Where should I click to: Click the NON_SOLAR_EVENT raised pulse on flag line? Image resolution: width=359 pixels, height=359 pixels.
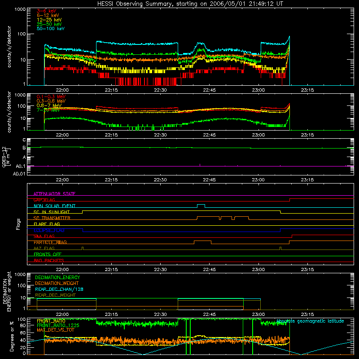[x=201, y=206]
